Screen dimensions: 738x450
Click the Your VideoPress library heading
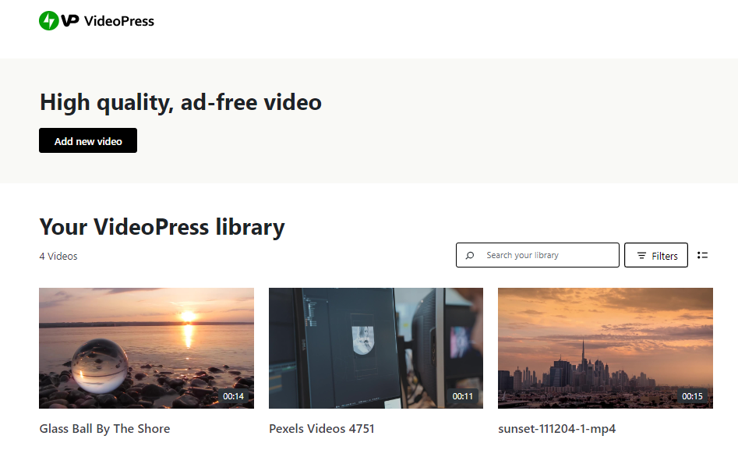click(x=162, y=227)
